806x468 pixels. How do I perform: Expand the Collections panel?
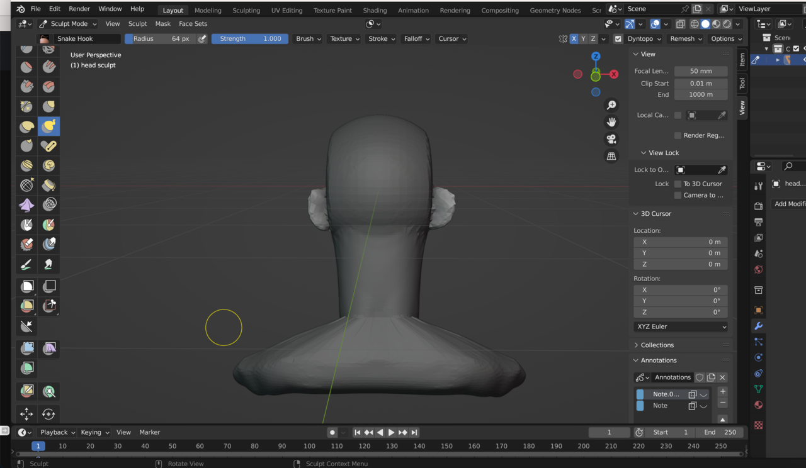(657, 345)
